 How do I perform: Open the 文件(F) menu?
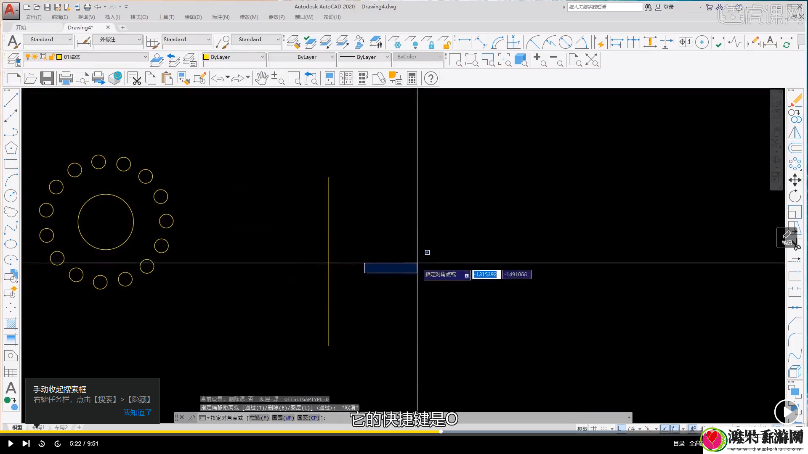(x=34, y=17)
